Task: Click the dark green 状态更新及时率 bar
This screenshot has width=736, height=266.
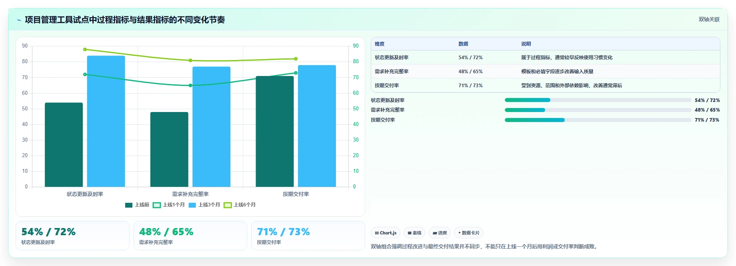Action: 64,145
